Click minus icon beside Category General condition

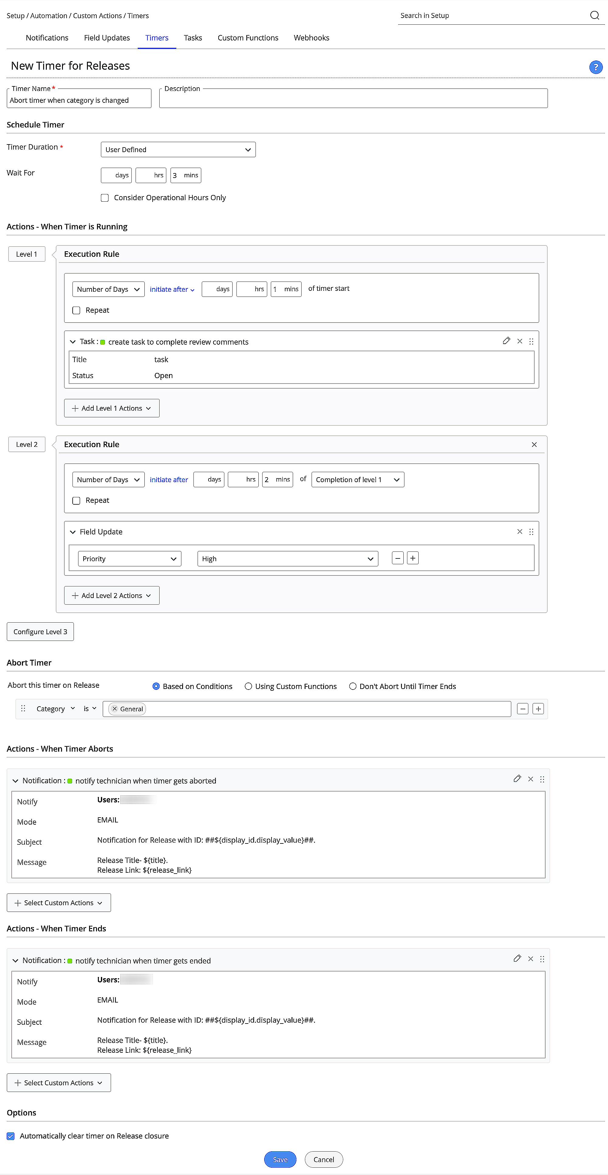523,708
